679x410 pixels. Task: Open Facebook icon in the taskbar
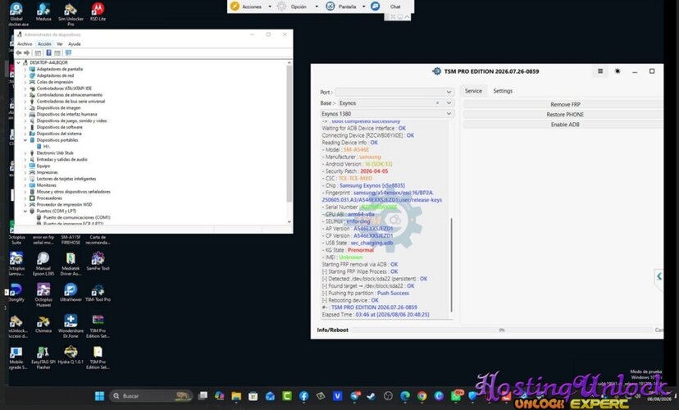coord(304,396)
